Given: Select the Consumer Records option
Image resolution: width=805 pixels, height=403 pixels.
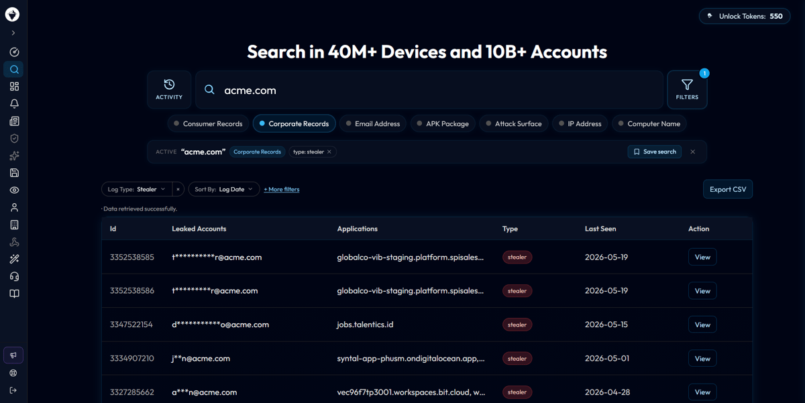Looking at the screenshot, I should tap(208, 123).
